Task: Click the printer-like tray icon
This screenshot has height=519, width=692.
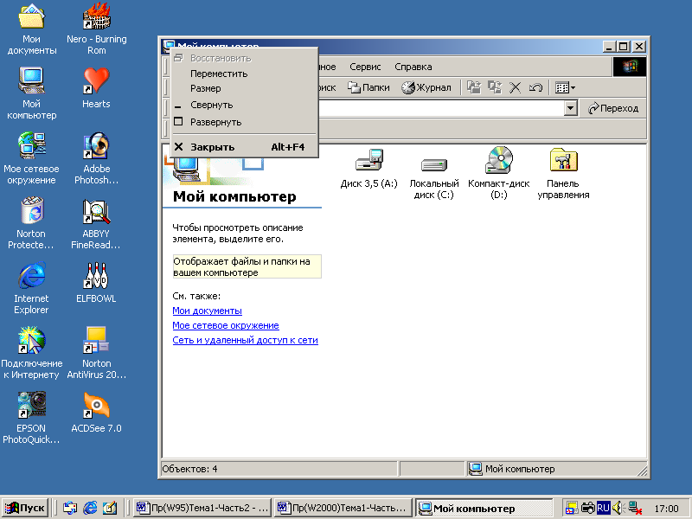Action: coord(588,508)
